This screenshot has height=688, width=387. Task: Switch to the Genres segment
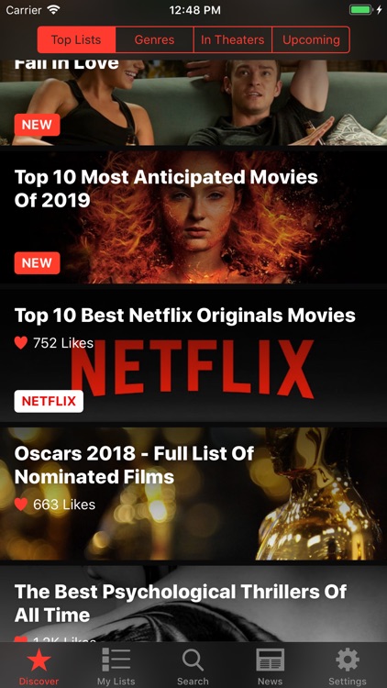tap(154, 40)
